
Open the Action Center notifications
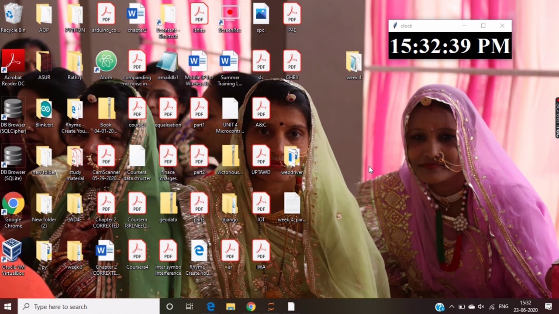[x=549, y=307]
